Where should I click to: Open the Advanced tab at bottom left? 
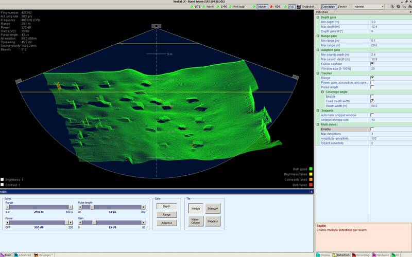coord(23,254)
